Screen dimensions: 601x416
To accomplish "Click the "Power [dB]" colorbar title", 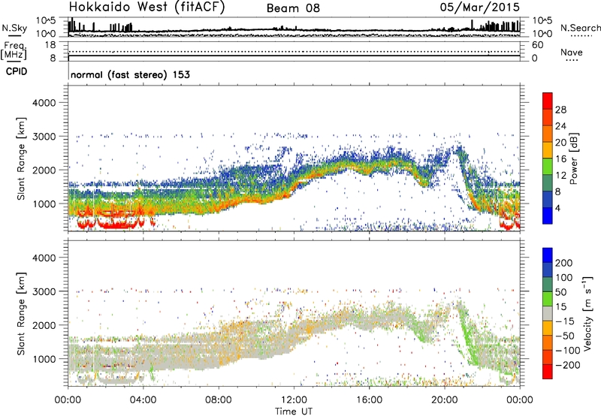I will (x=574, y=158).
